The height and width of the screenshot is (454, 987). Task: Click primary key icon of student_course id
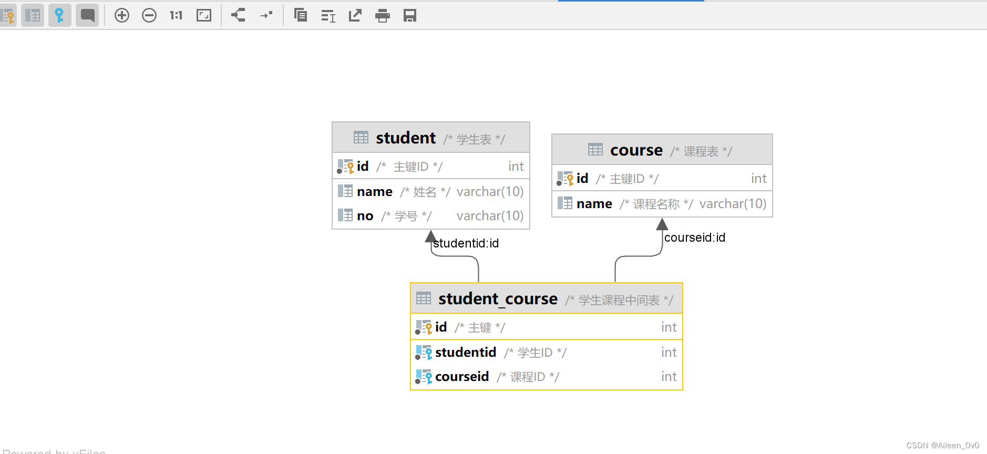(x=424, y=327)
